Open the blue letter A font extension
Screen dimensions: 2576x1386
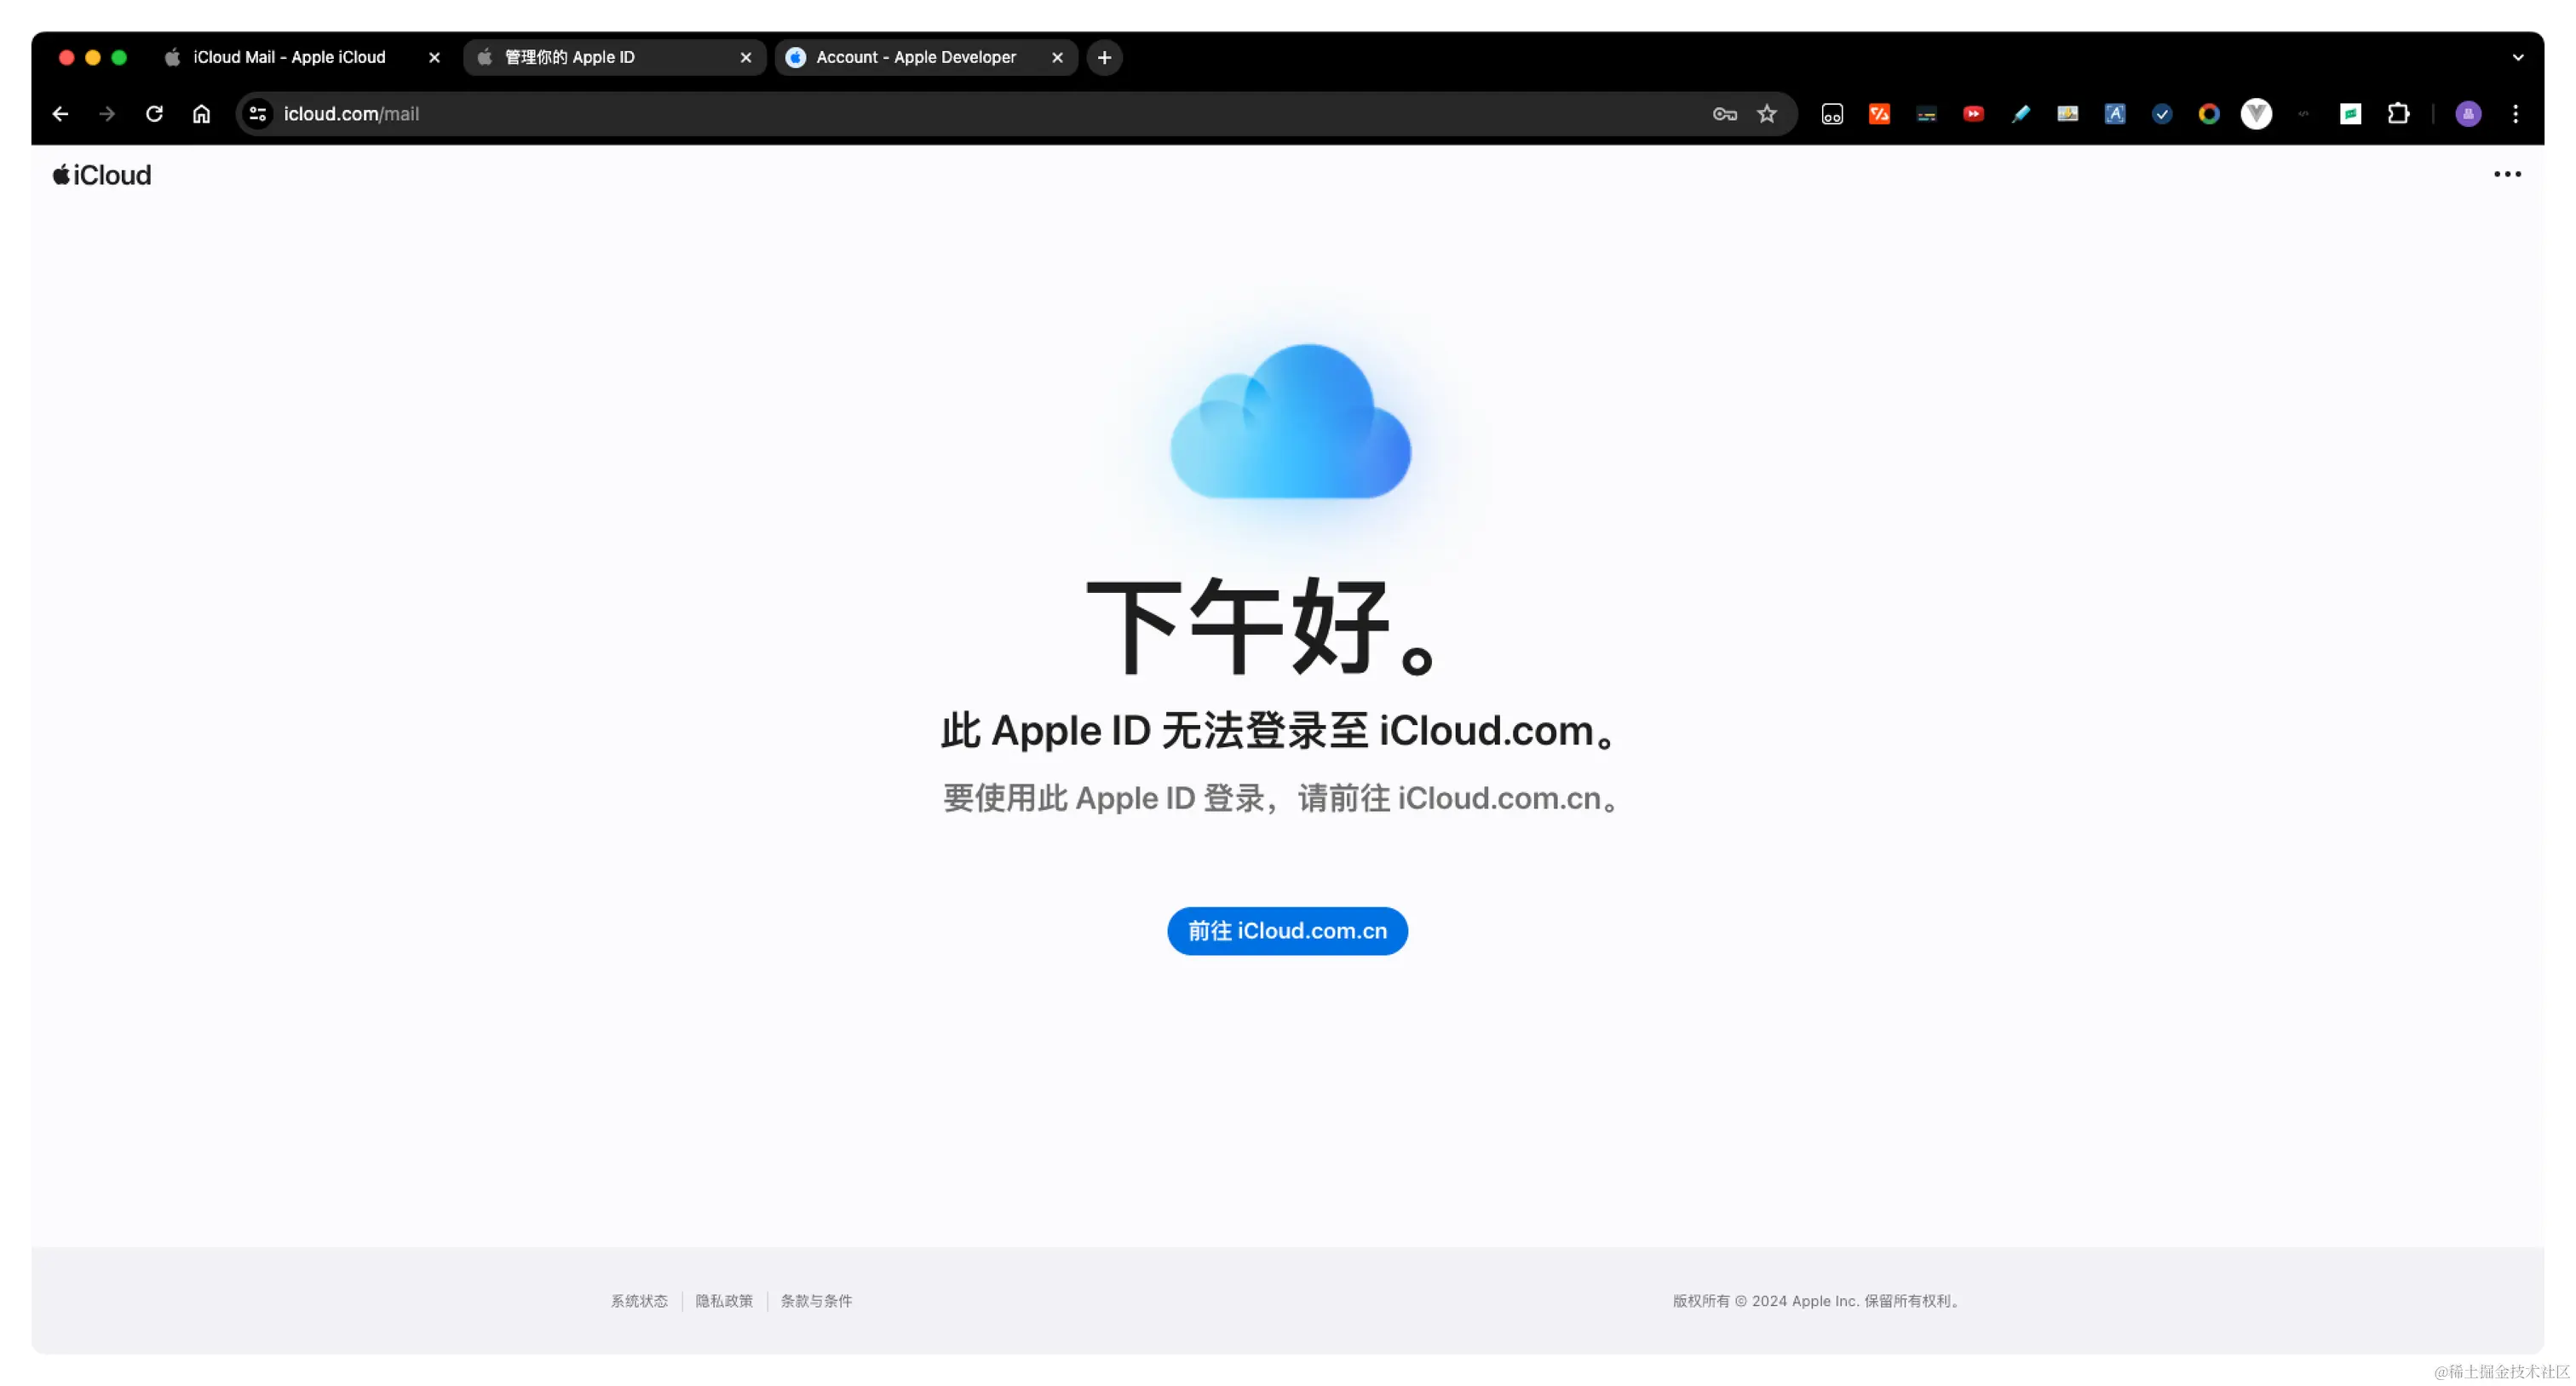pos(2114,114)
